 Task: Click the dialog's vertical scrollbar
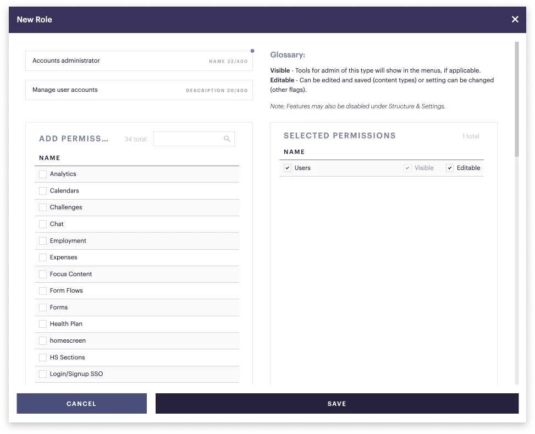pyautogui.click(x=516, y=99)
